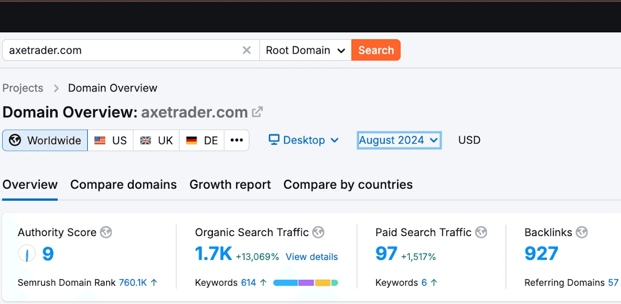Switch to the Overview tab
The height and width of the screenshot is (304, 621).
coord(30,185)
